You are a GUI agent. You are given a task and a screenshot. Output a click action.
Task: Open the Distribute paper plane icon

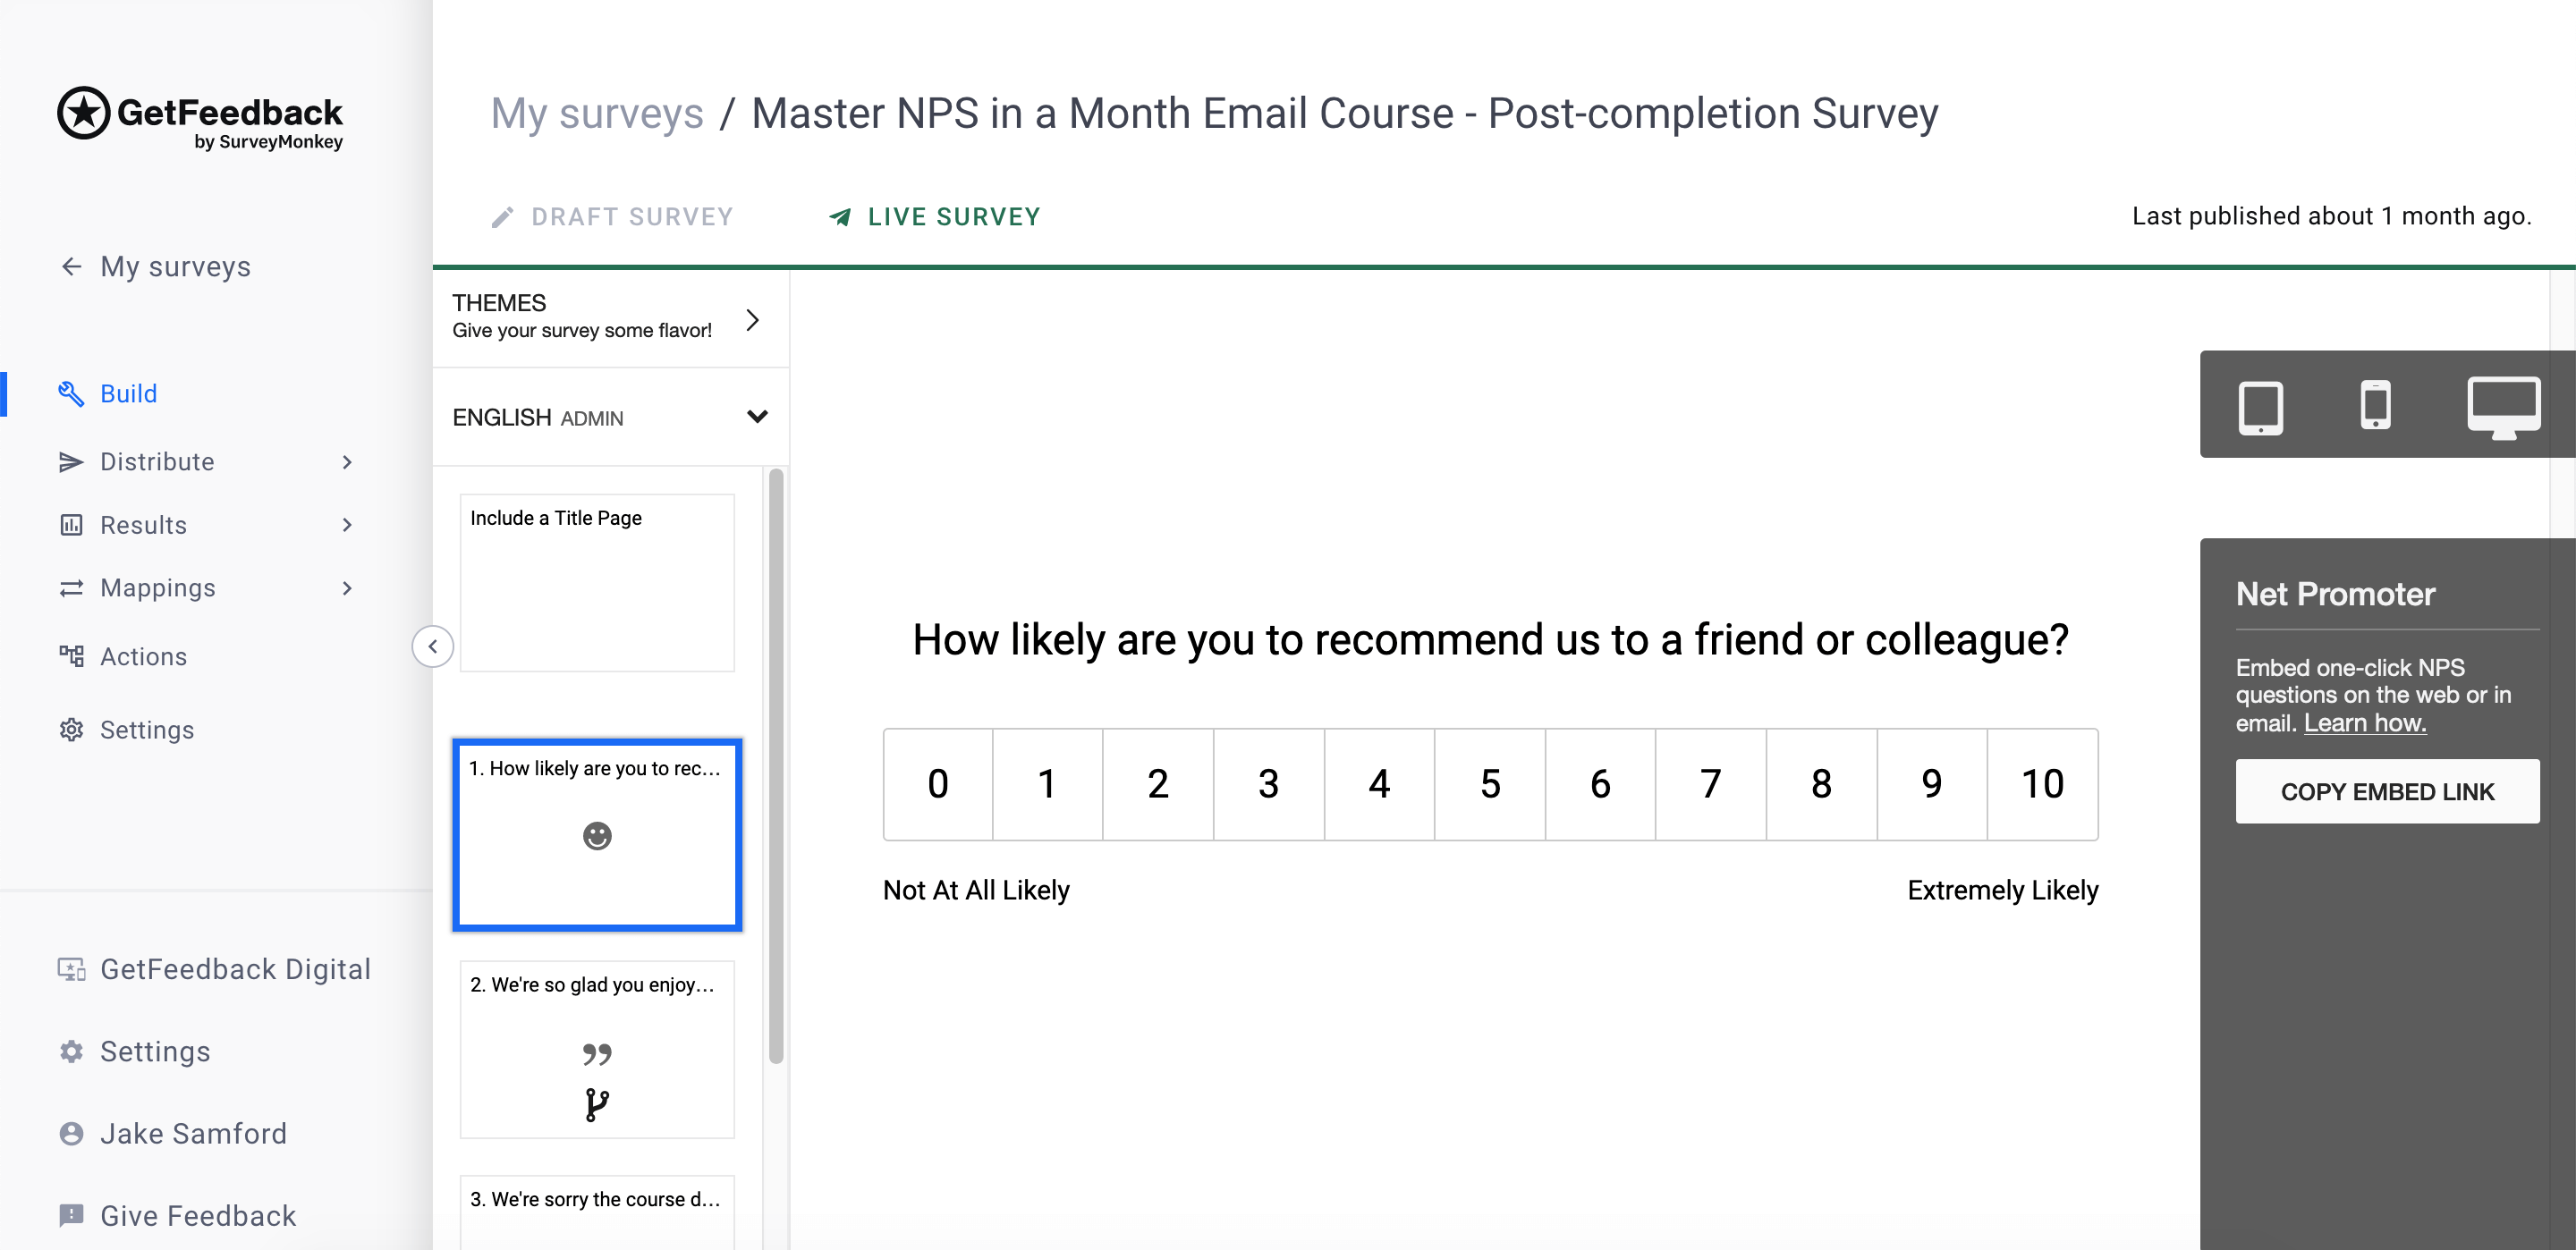(70, 461)
